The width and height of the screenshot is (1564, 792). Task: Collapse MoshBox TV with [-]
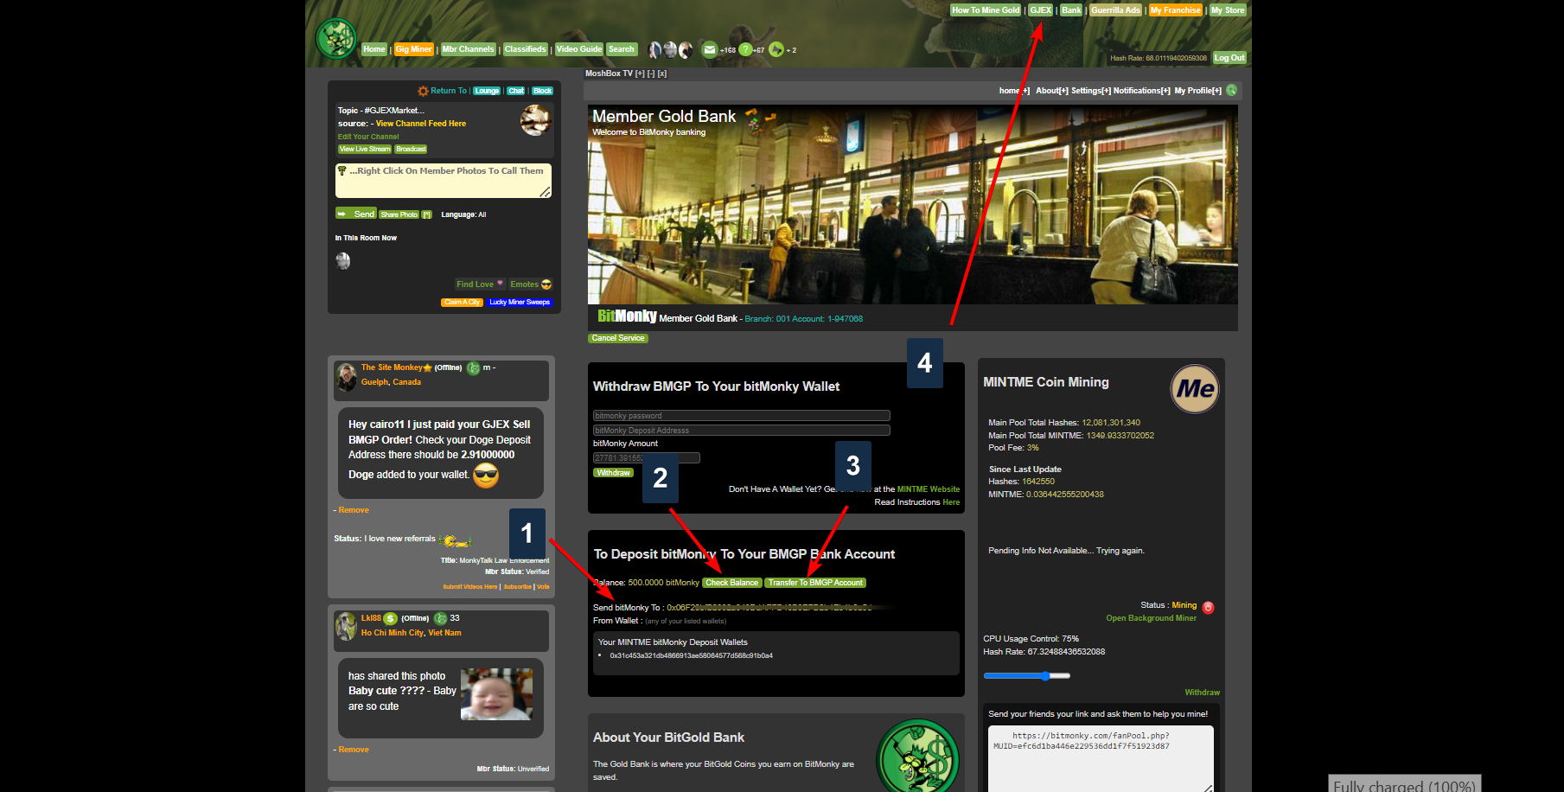651,73
